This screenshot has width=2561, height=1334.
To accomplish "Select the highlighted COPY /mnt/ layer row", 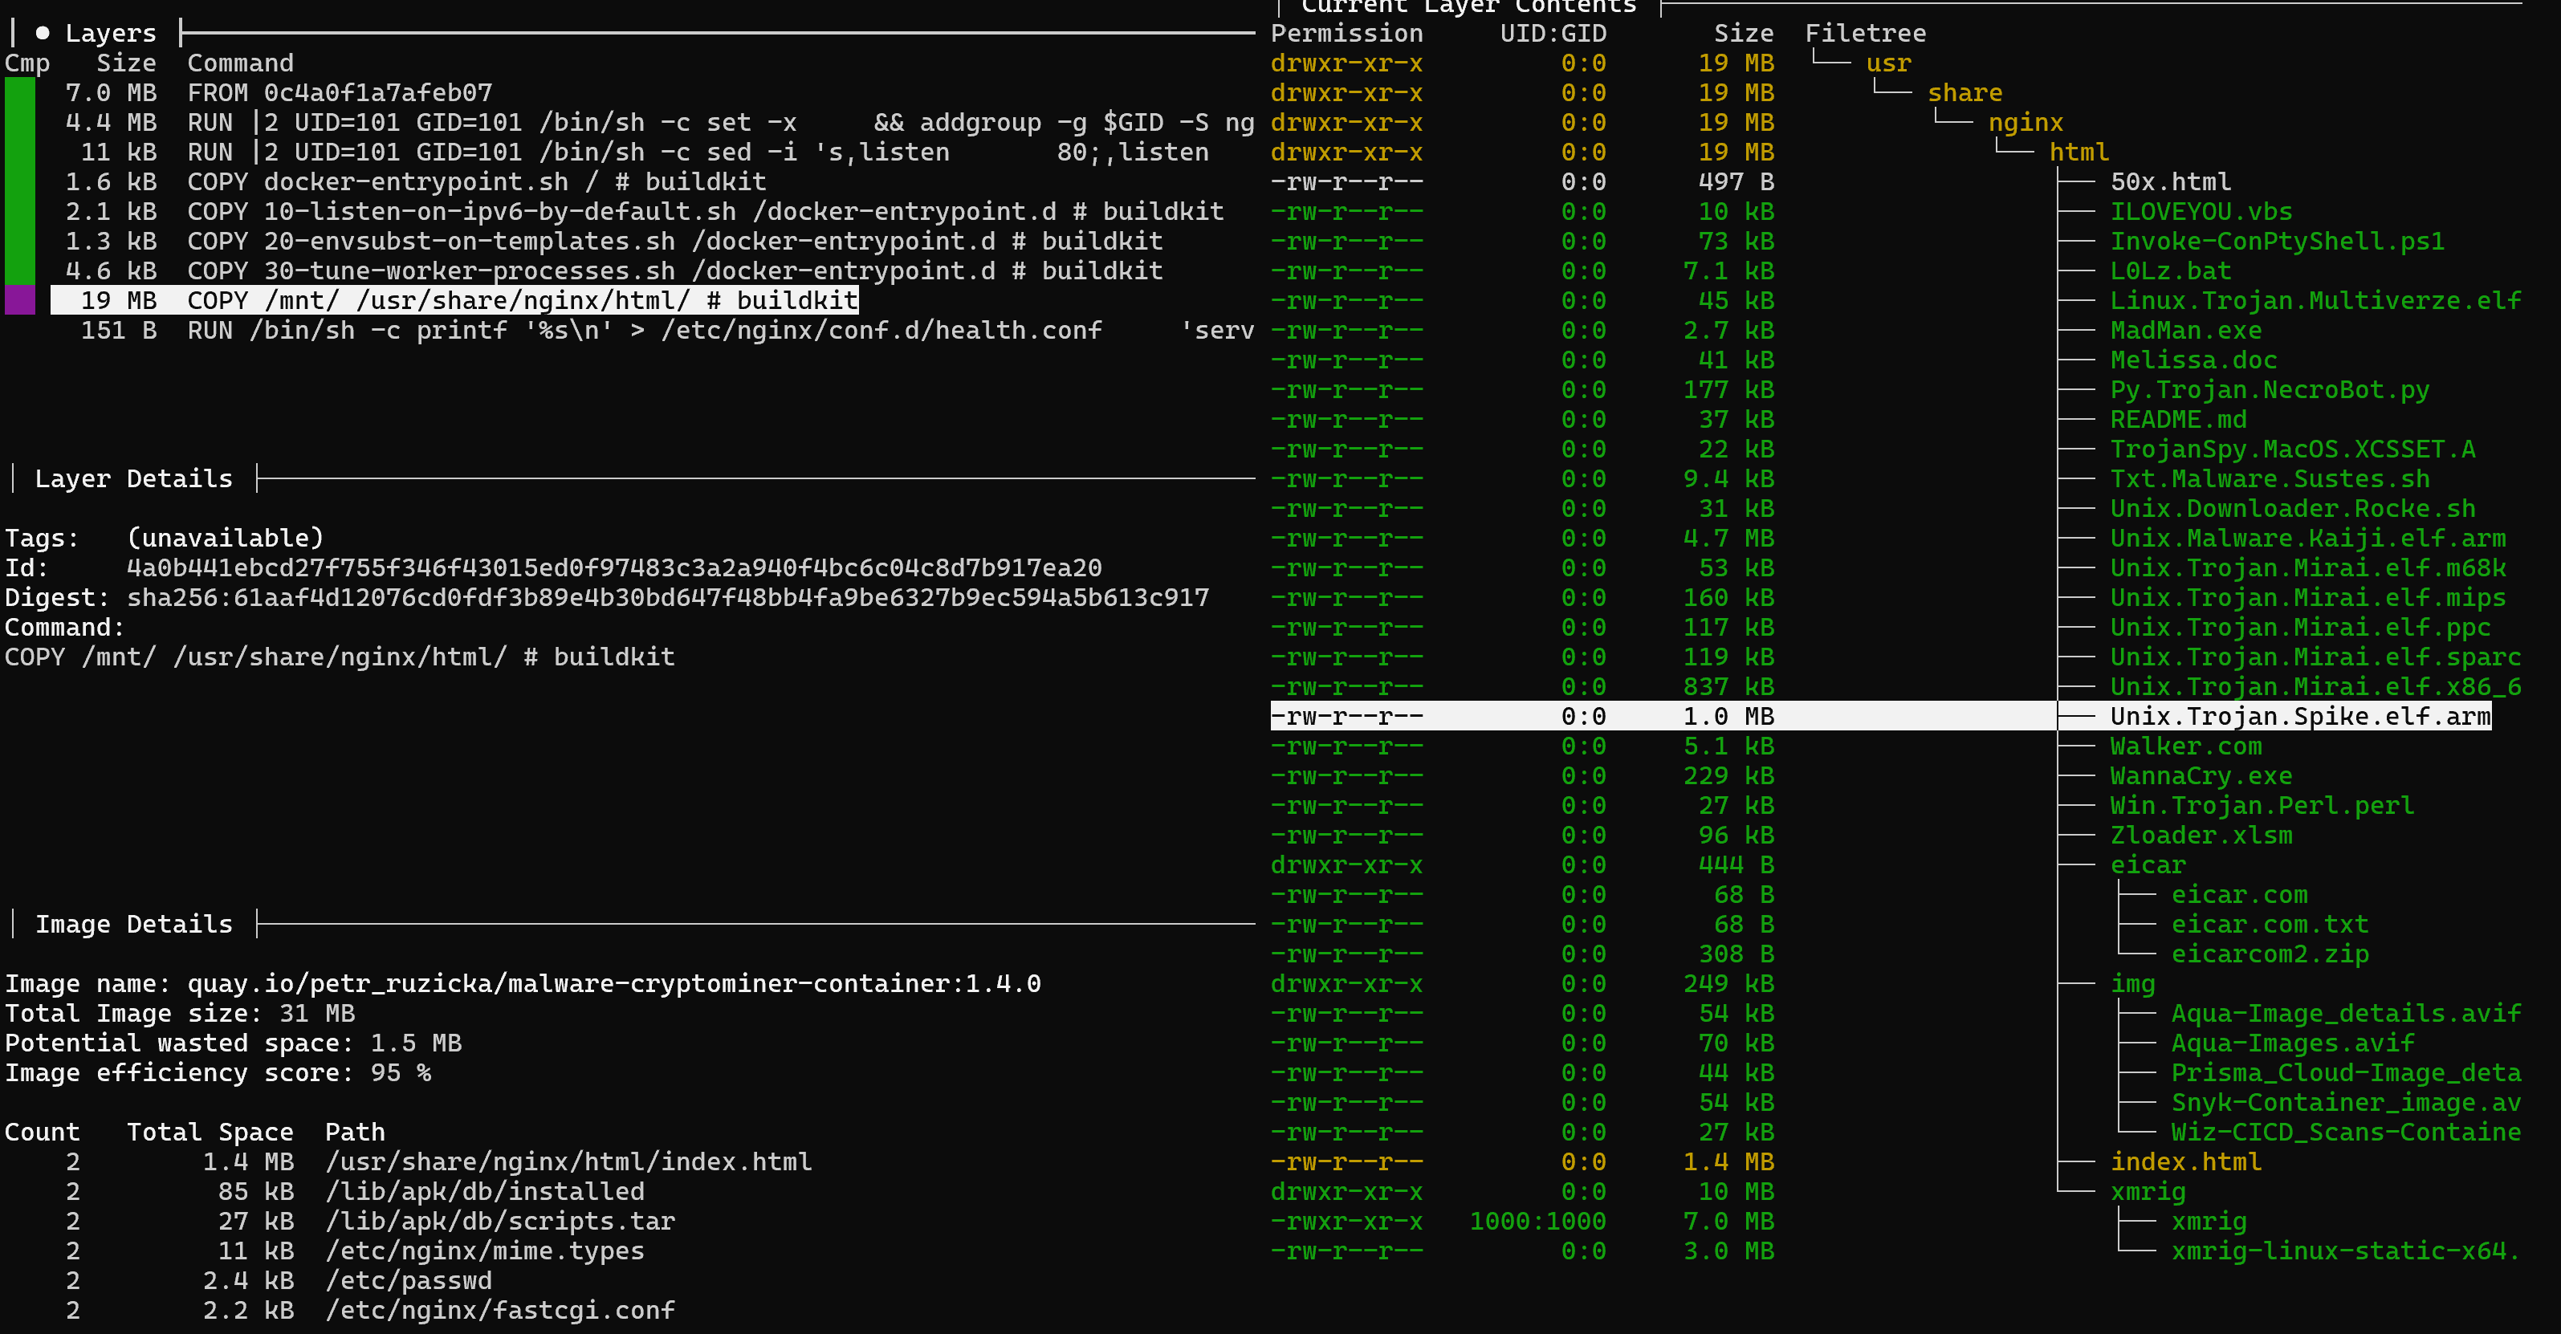I will (x=454, y=300).
